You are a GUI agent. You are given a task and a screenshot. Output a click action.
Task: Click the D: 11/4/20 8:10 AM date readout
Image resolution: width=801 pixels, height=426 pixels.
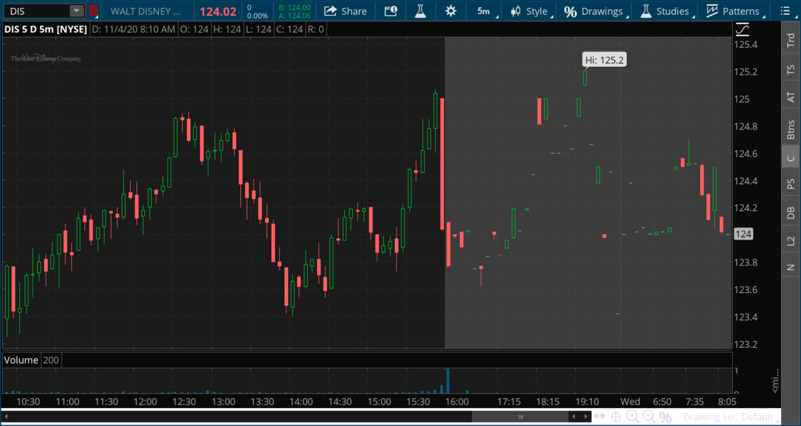tap(133, 29)
